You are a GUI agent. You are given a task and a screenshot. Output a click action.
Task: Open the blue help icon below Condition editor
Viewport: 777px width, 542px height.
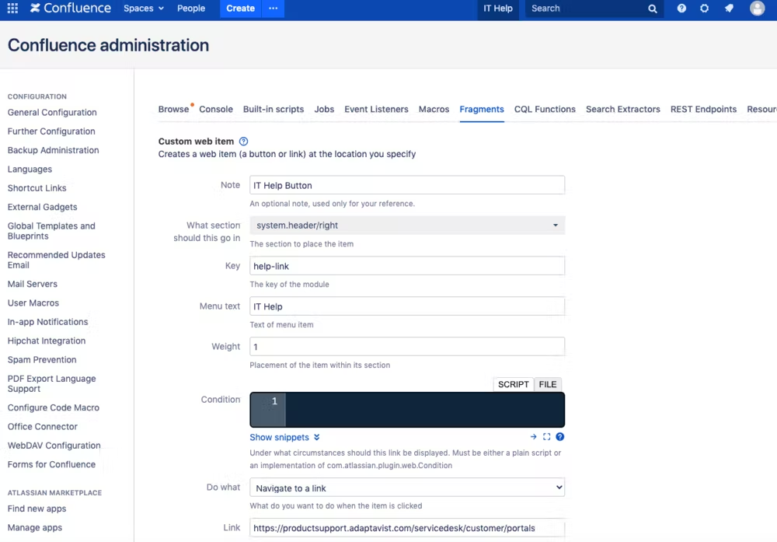tap(560, 437)
